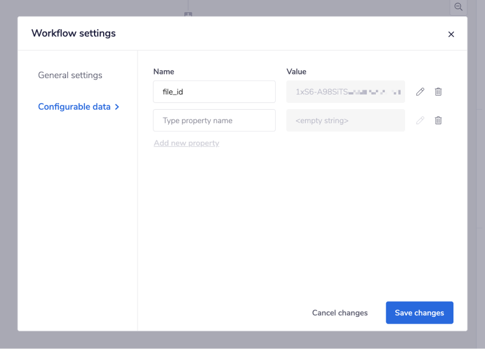
Task: Delete the file_id property using trash icon
Action: [x=438, y=91]
